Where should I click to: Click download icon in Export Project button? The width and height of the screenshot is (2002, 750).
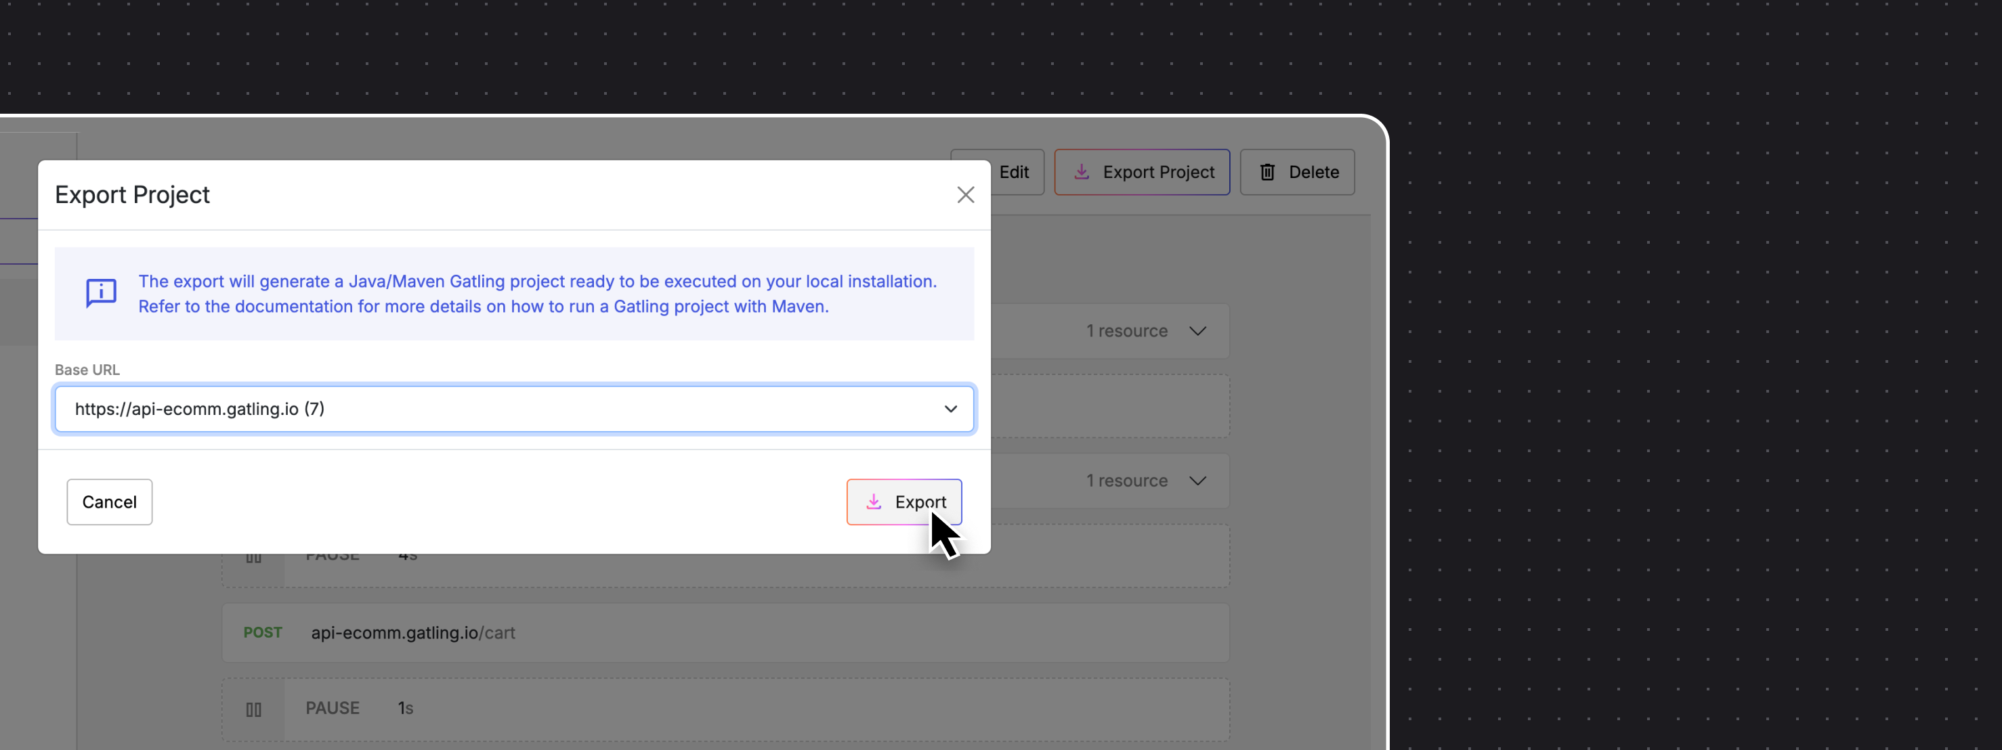pyautogui.click(x=1081, y=171)
